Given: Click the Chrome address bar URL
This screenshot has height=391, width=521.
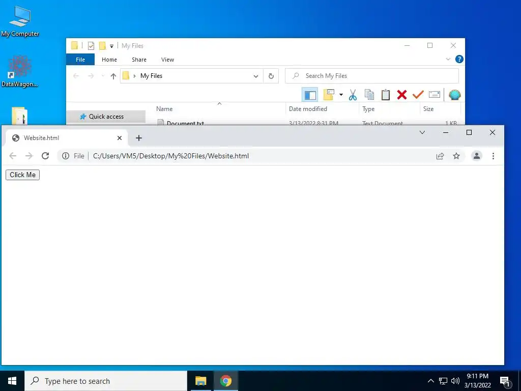Looking at the screenshot, I should [x=171, y=156].
